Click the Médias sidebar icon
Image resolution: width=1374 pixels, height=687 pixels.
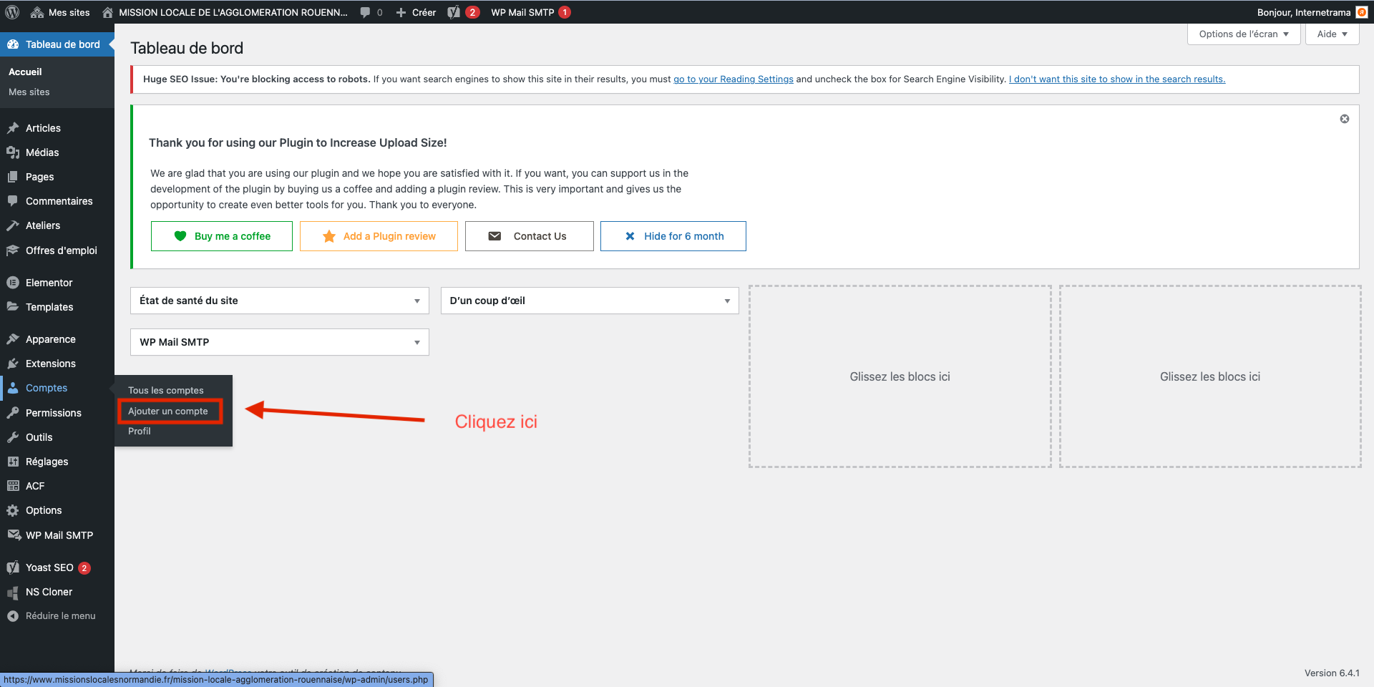pos(13,152)
